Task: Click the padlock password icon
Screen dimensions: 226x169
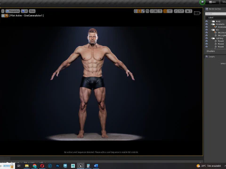Action: [x=12, y=166]
